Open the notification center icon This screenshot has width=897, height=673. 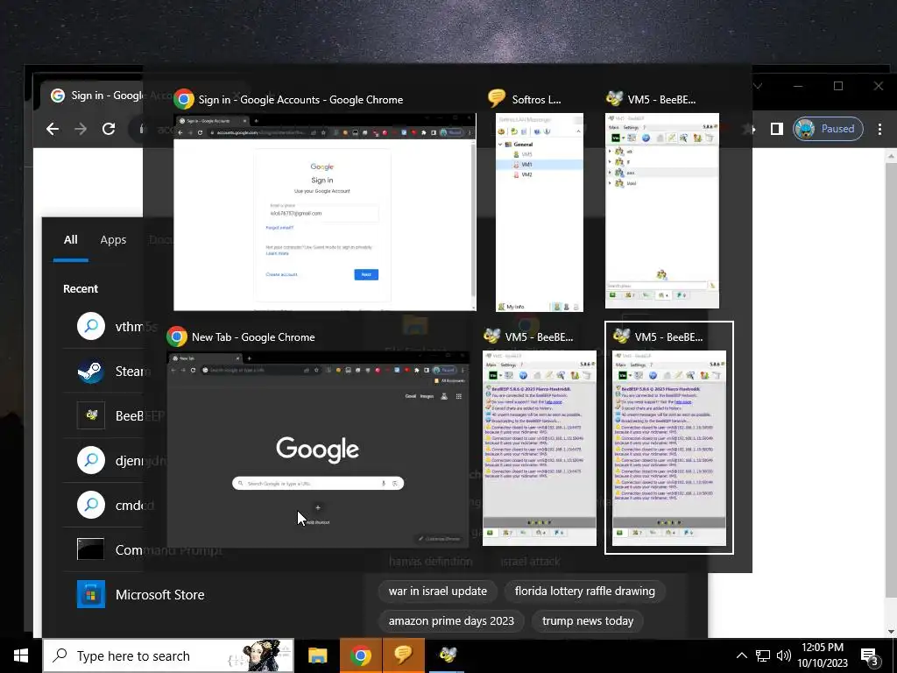click(869, 656)
